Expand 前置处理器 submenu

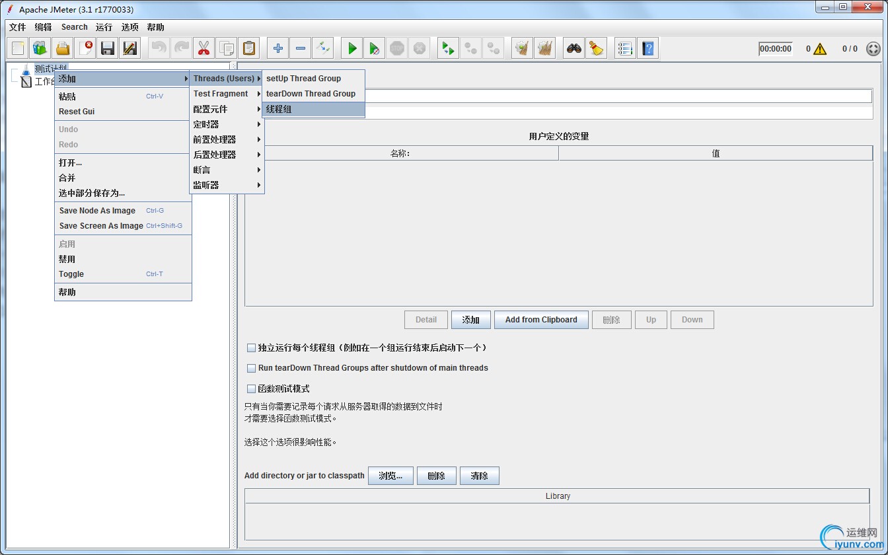pyautogui.click(x=227, y=139)
